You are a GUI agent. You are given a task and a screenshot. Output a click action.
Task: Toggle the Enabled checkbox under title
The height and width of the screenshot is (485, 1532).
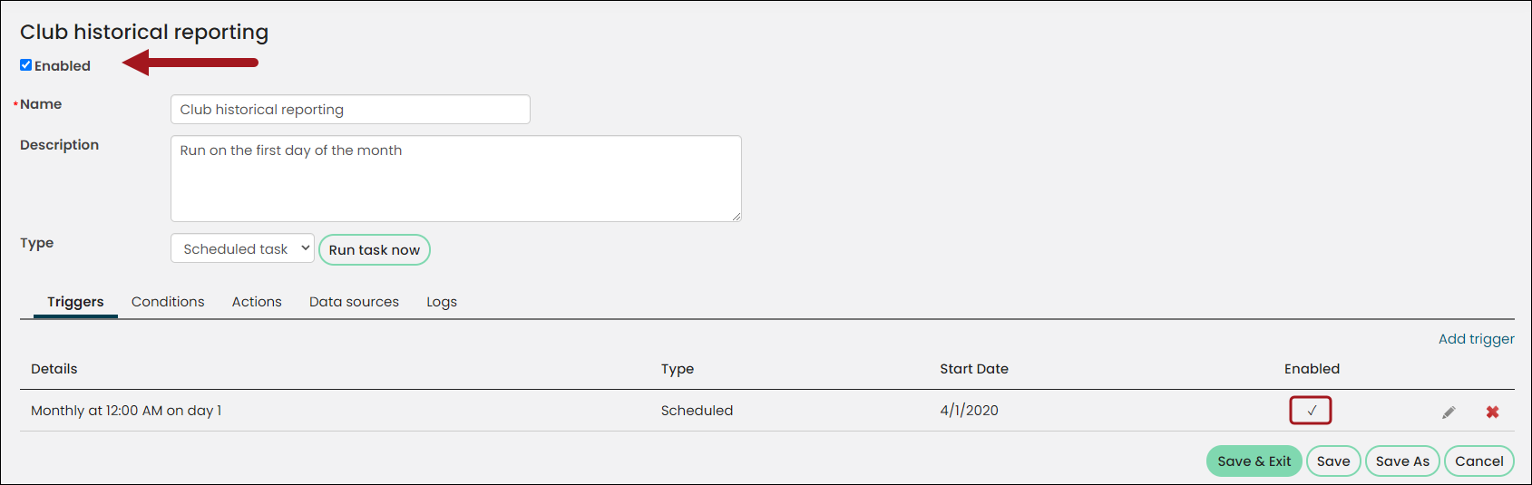26,65
